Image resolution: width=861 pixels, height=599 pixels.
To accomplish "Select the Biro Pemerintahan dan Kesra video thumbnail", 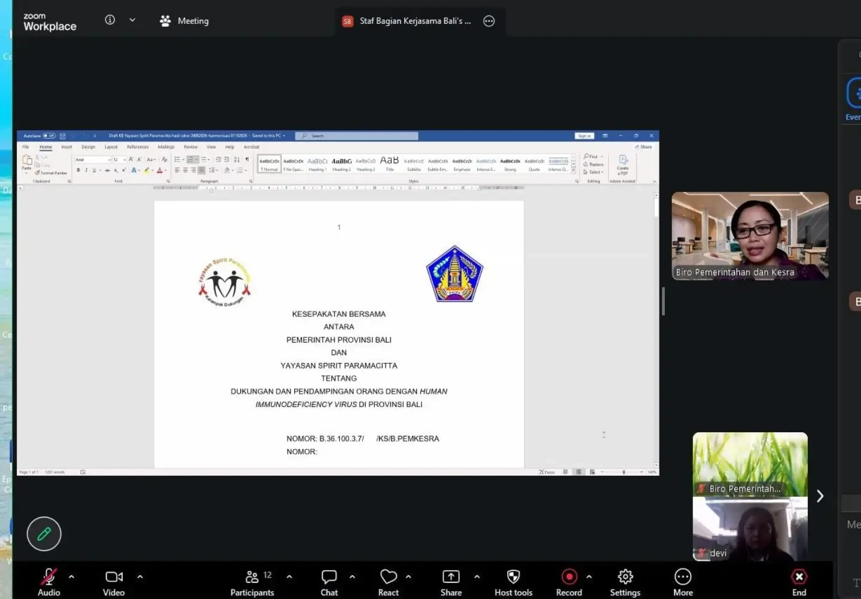I will (750, 236).
